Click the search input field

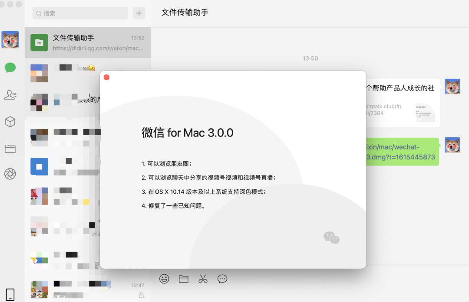tap(80, 13)
